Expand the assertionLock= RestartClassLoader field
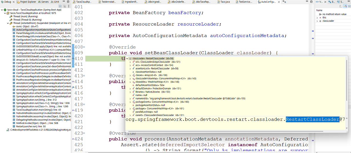Screen dimensions: 351x153 coord(130,68)
